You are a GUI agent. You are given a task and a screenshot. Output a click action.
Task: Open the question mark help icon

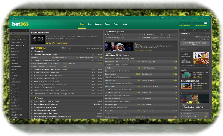click(184, 30)
